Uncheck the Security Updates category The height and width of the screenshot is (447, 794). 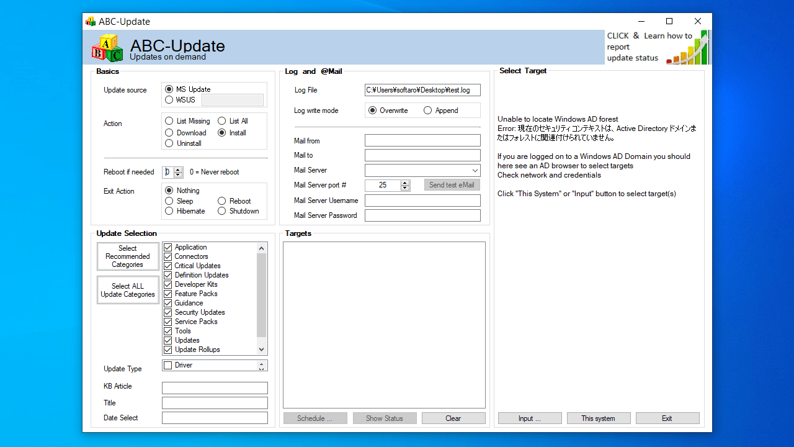167,312
